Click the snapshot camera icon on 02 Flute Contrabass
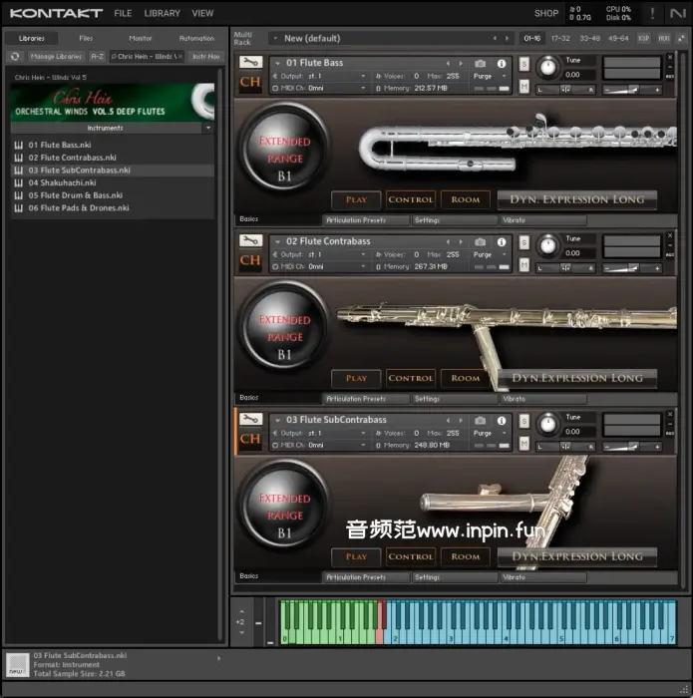The width and height of the screenshot is (693, 698). pyautogui.click(x=480, y=241)
